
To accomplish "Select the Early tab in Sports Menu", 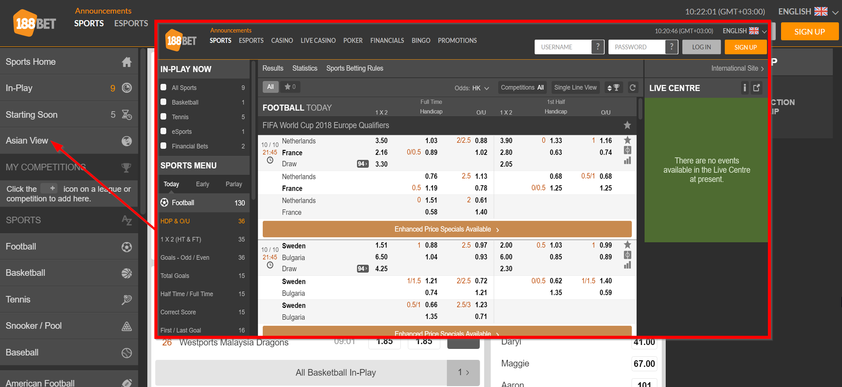I will pyautogui.click(x=203, y=184).
